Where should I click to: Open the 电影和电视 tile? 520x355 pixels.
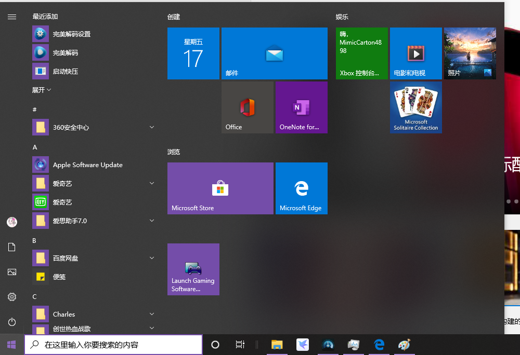416,53
